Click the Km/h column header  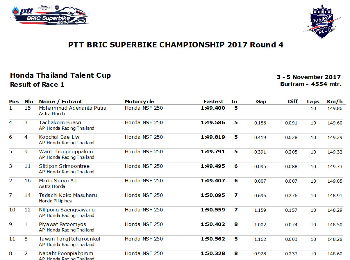tap(335, 101)
